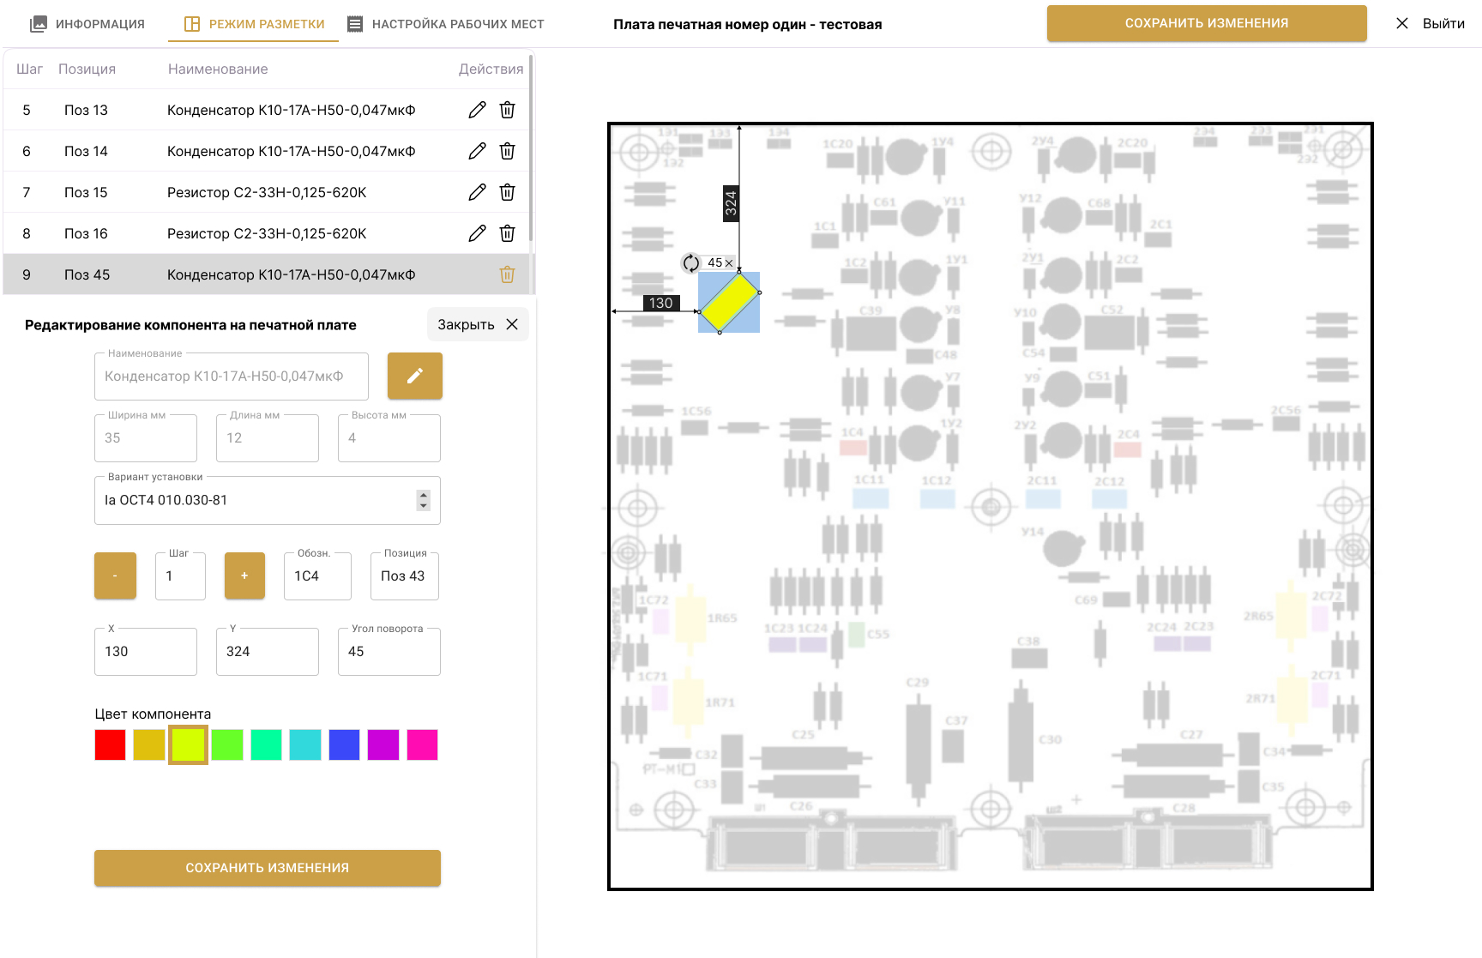
Task: Open Настройка рабочих мест tab
Action: click(446, 24)
